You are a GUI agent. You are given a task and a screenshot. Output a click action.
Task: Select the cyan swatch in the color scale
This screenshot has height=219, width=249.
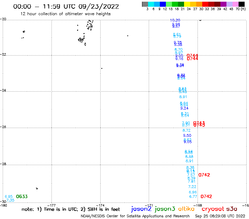coord(151,4)
